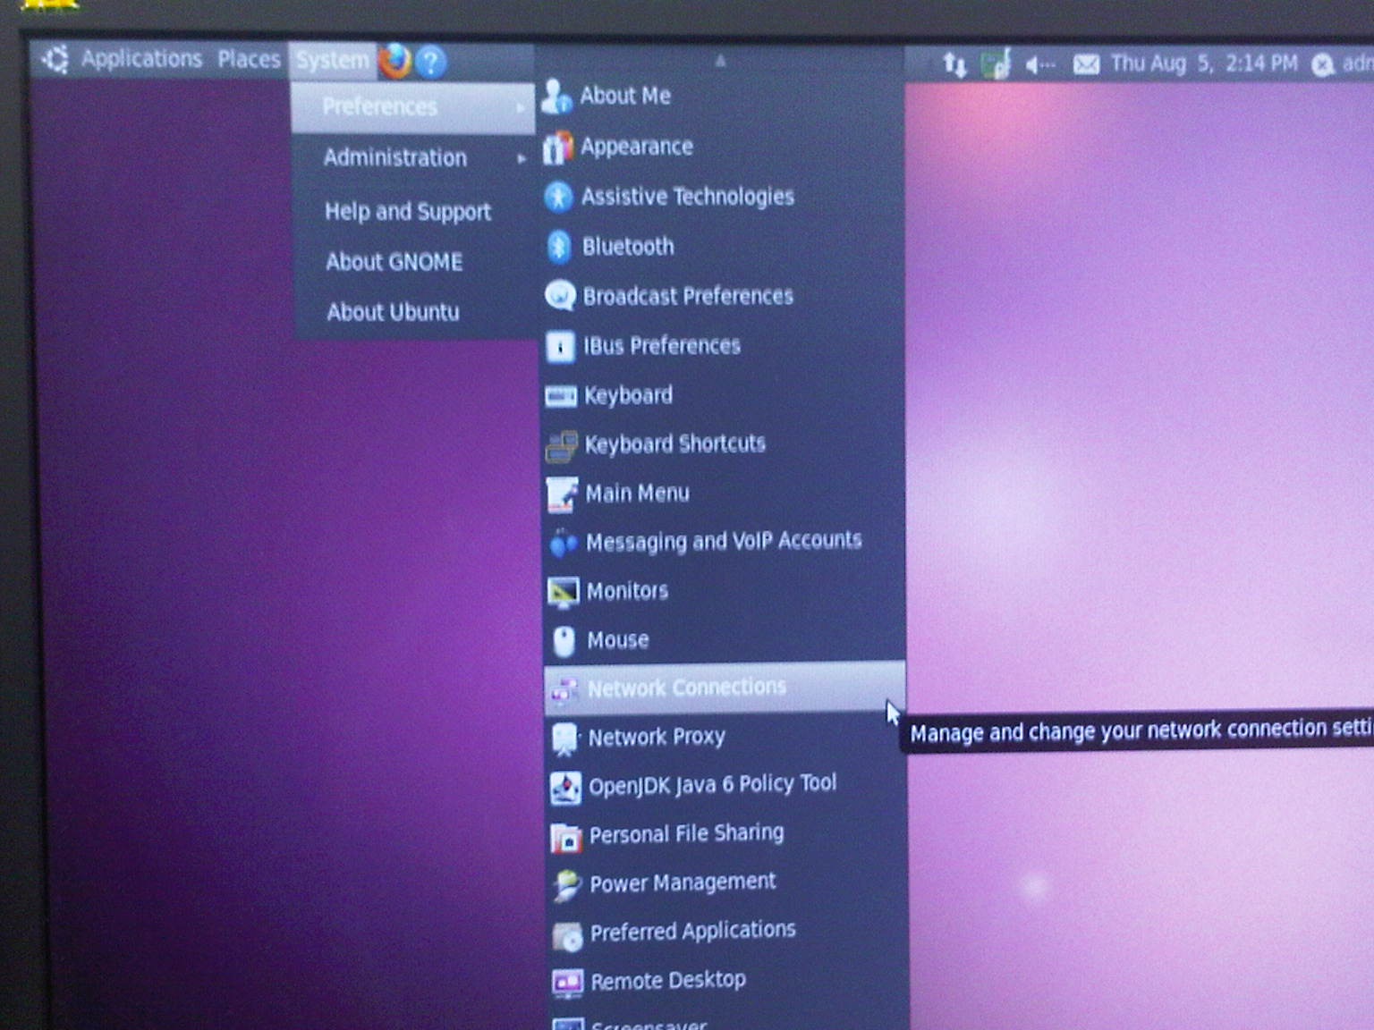This screenshot has width=1374, height=1030.
Task: Click the Assistive Technologies accessibility icon
Action: click(x=558, y=197)
